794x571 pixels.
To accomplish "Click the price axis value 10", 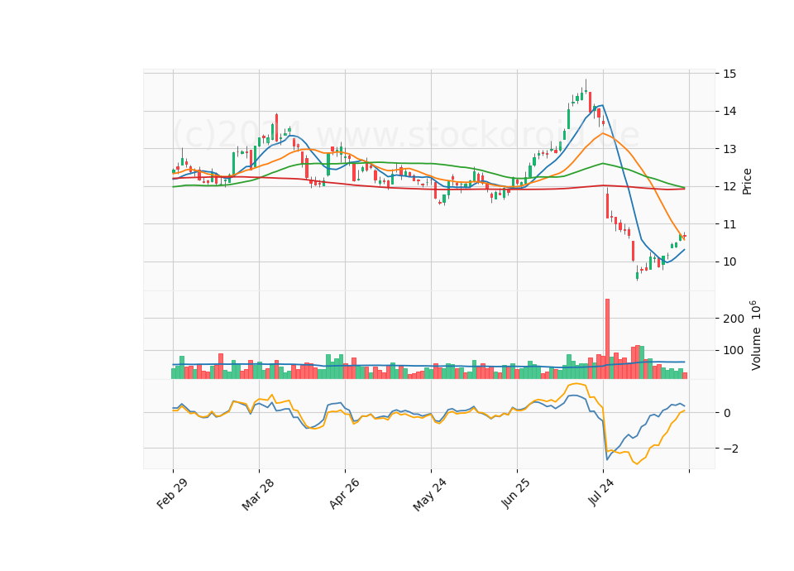I will (729, 262).
